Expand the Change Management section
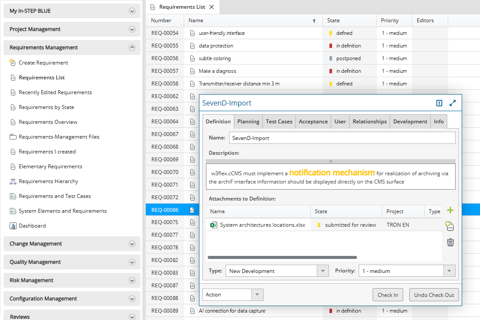 (x=132, y=244)
